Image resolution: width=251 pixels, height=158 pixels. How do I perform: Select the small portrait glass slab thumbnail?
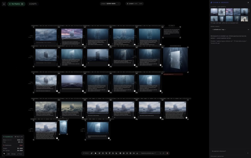point(63,127)
